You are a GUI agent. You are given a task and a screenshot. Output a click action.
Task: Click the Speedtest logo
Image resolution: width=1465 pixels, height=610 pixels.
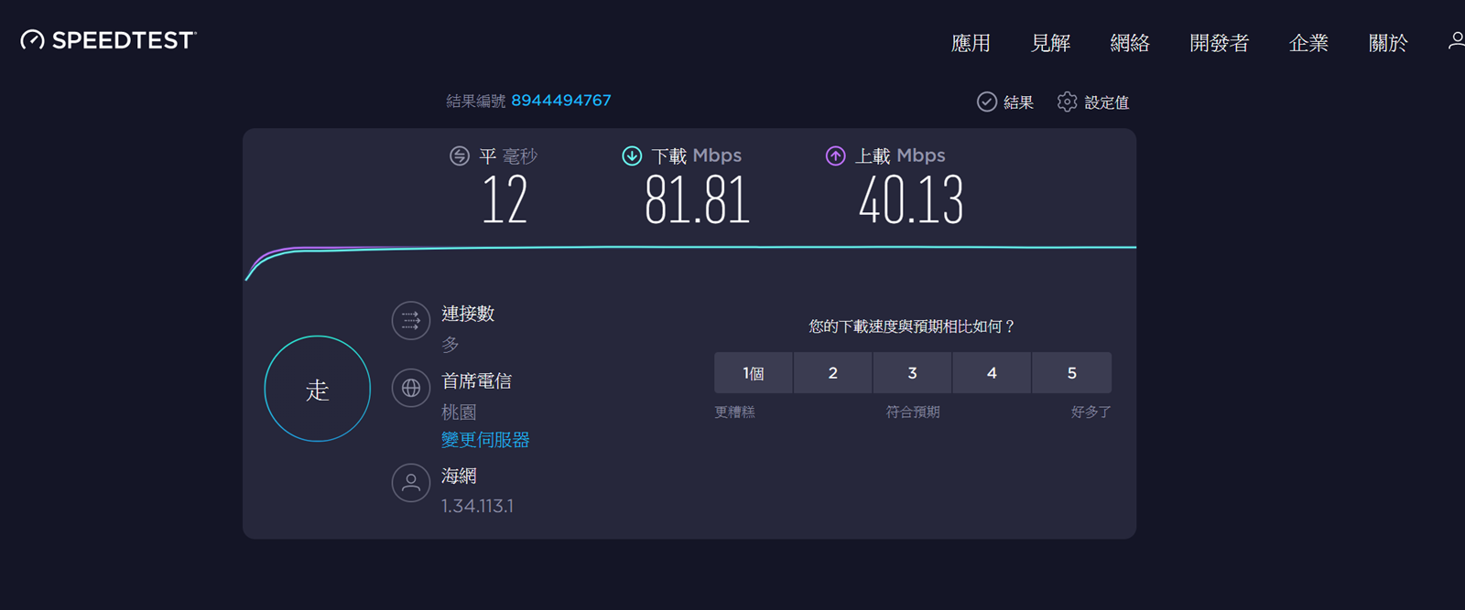108,40
